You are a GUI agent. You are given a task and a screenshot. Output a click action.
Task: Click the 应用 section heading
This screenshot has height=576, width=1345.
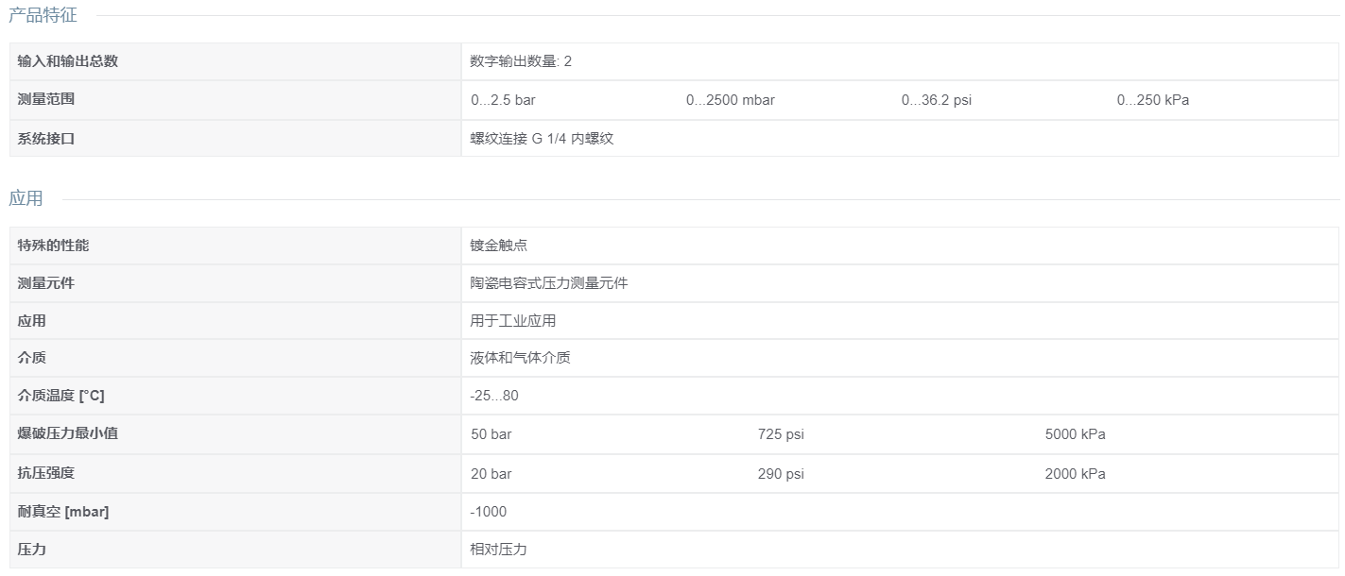pyautogui.click(x=26, y=198)
